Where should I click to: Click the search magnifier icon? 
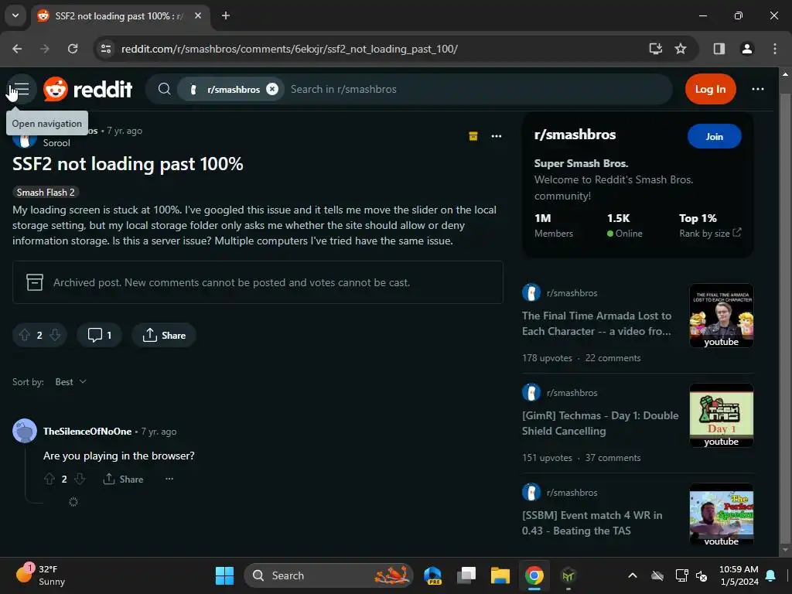point(164,90)
